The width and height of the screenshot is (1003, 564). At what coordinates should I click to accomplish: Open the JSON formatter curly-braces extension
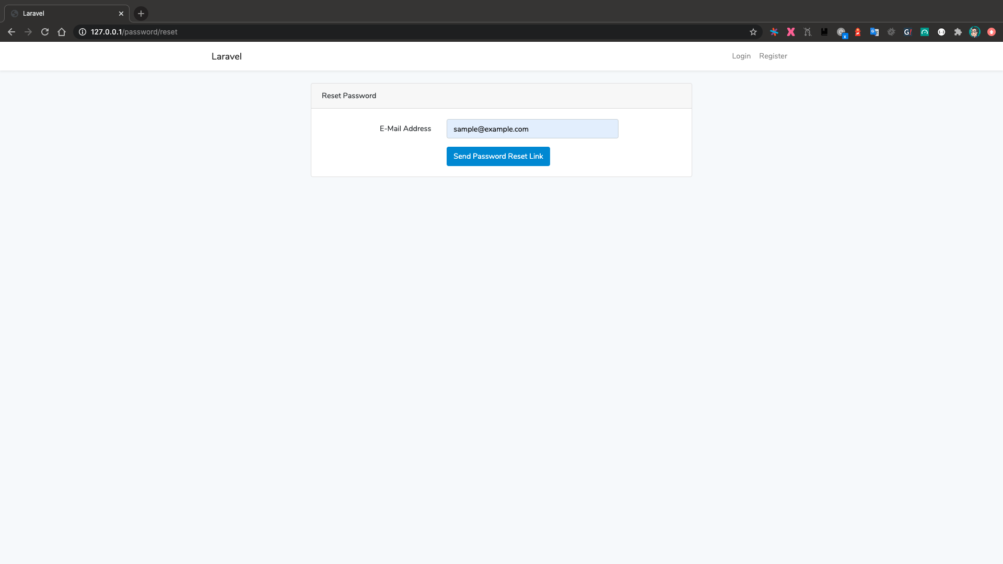941,32
